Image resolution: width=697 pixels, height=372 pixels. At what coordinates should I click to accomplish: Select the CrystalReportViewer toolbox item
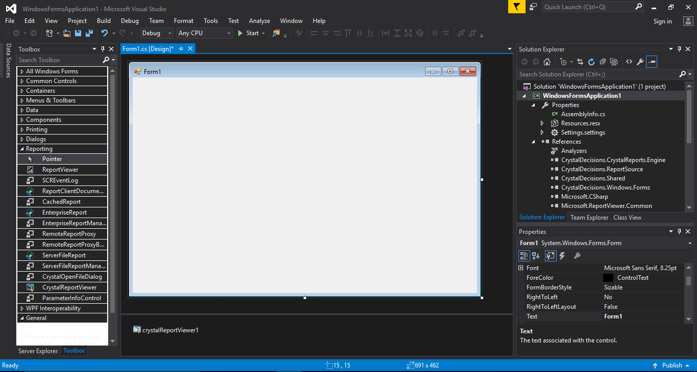click(62, 287)
